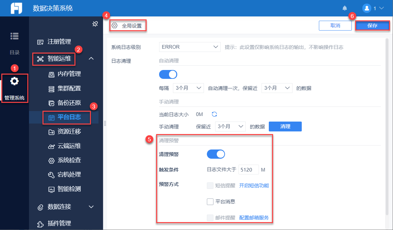Click the 取消 button
393x230 pixels.
point(335,26)
